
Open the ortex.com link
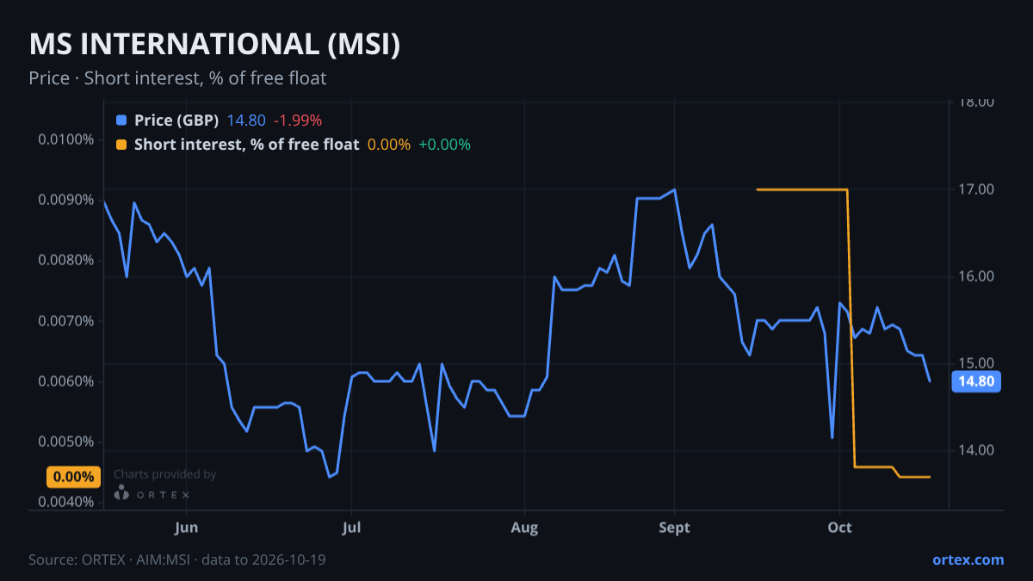click(968, 559)
